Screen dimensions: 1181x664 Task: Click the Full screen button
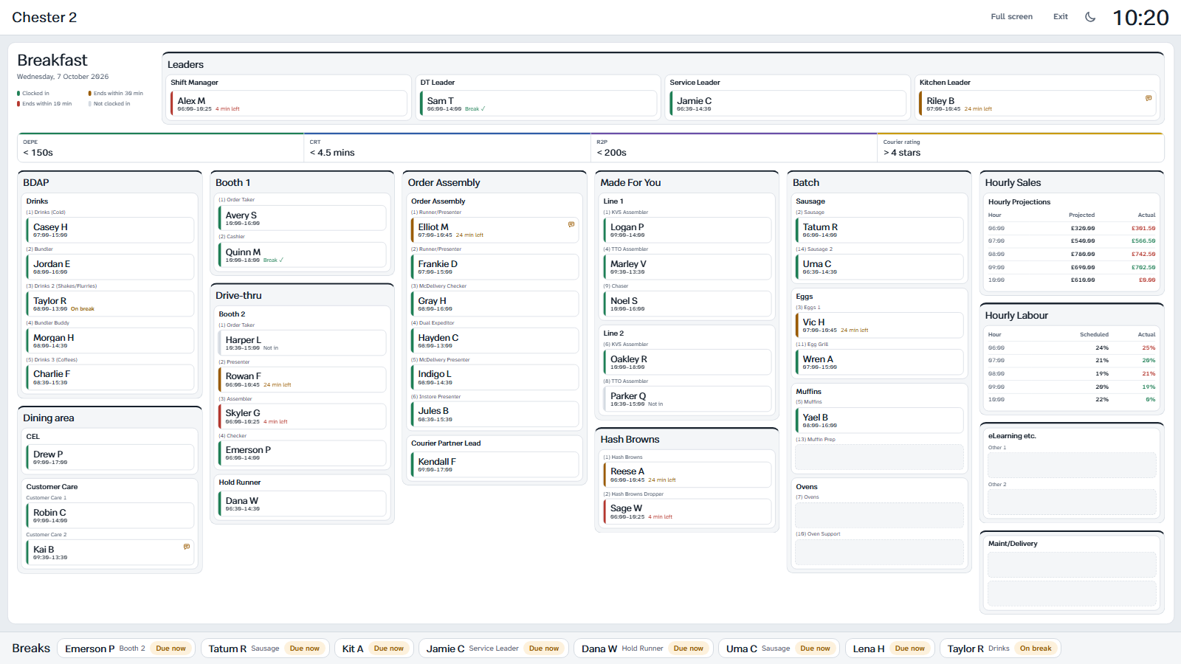click(1011, 17)
